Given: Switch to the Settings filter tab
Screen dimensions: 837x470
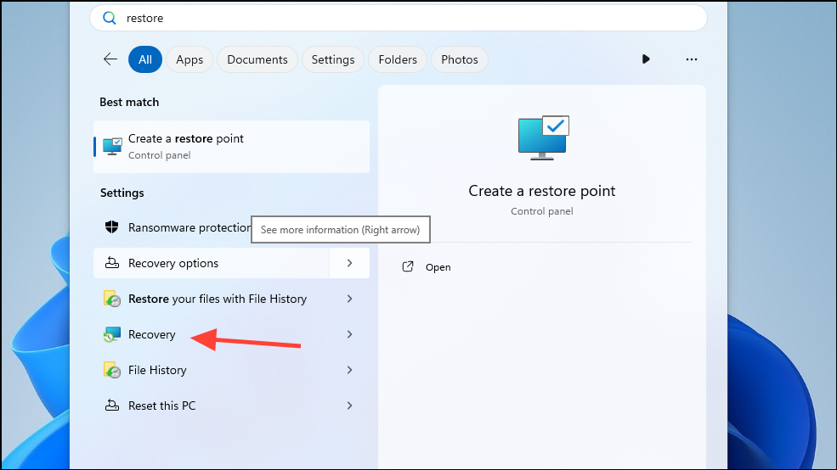Looking at the screenshot, I should coord(333,59).
